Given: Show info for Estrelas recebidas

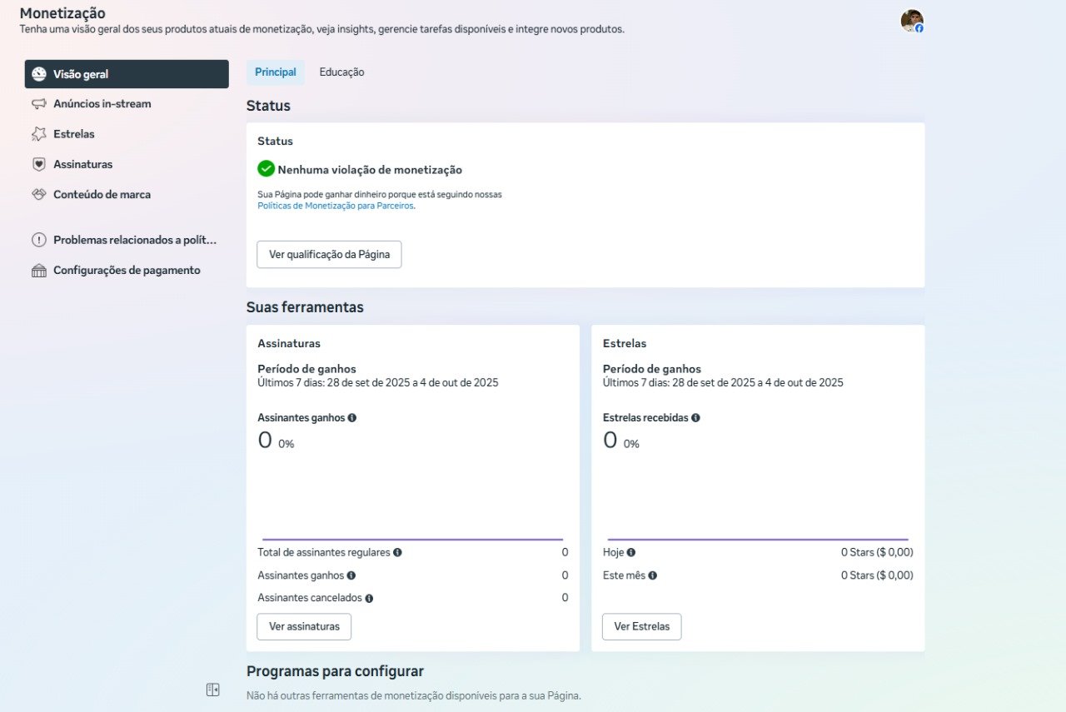Looking at the screenshot, I should (x=695, y=418).
